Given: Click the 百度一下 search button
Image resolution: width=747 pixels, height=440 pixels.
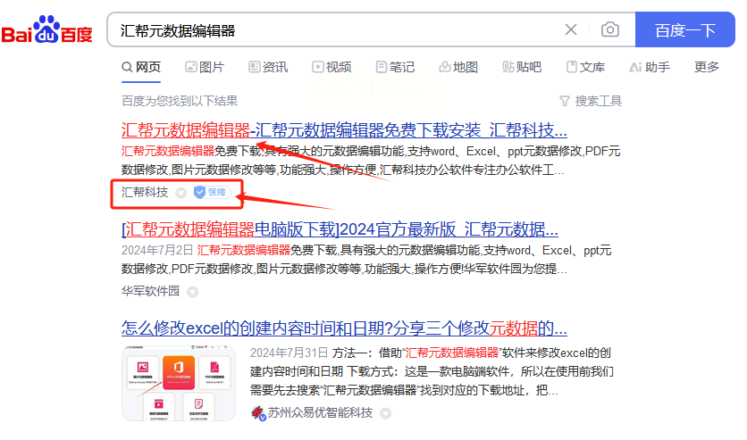Looking at the screenshot, I should [x=685, y=30].
